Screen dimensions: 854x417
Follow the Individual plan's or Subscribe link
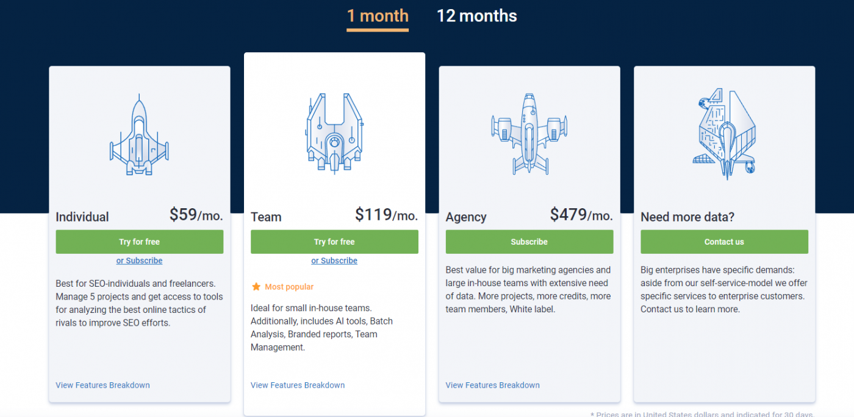pyautogui.click(x=139, y=261)
